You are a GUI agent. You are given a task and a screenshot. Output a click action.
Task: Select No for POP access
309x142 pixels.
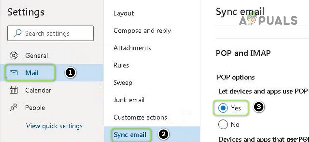click(x=223, y=124)
